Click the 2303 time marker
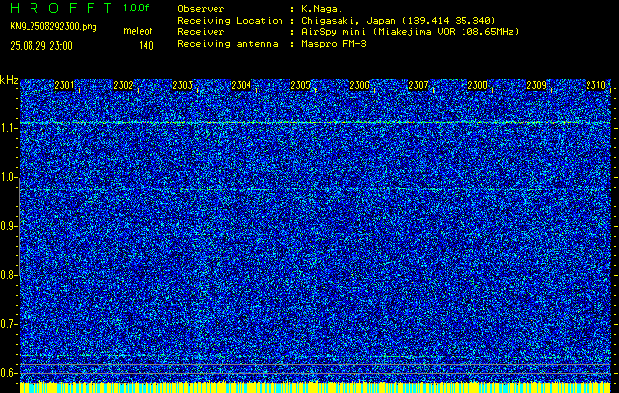The height and width of the screenshot is (393, 619). click(x=182, y=85)
